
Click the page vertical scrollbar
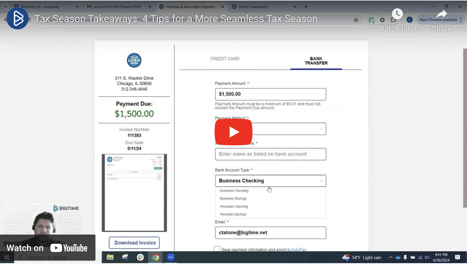pyautogui.click(x=465, y=128)
